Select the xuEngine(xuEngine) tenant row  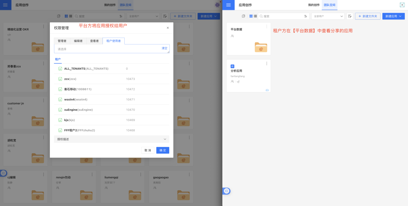[112, 110]
